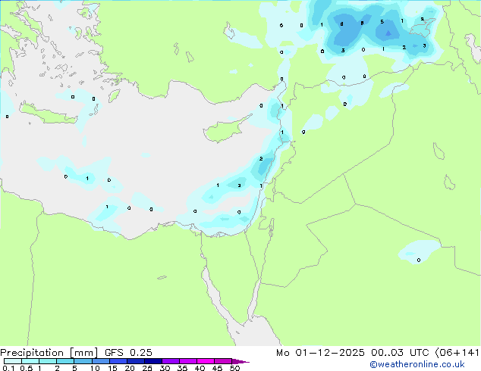This screenshot has width=481, height=371.
Task: Select the 45–50 mm legend color swatch
Action: click(223, 361)
